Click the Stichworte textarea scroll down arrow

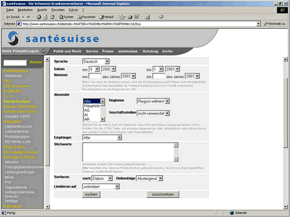pos(176,159)
